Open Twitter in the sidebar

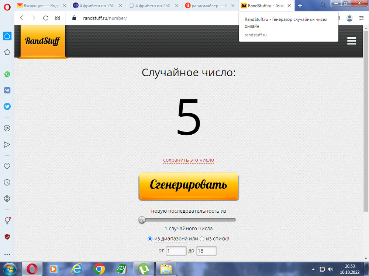tap(7, 107)
